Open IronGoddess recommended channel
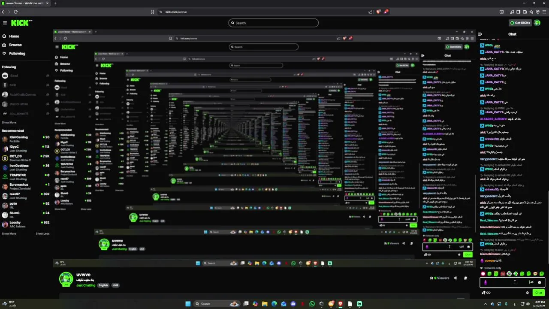The width and height of the screenshot is (549, 309). coord(26,167)
